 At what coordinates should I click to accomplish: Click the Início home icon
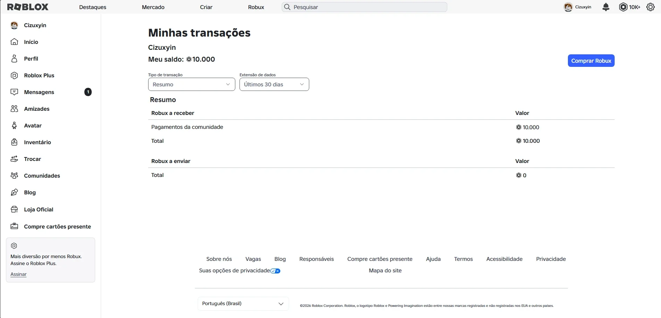coord(14,42)
